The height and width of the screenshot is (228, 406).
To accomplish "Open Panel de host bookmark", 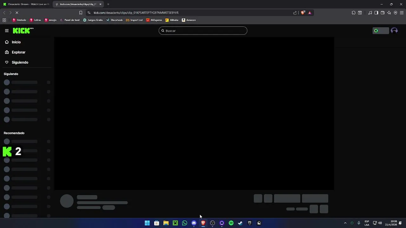I will 70,20.
